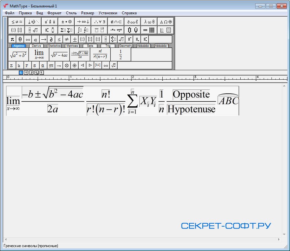
Task: Insert the not-equal sign
Action: point(67,39)
